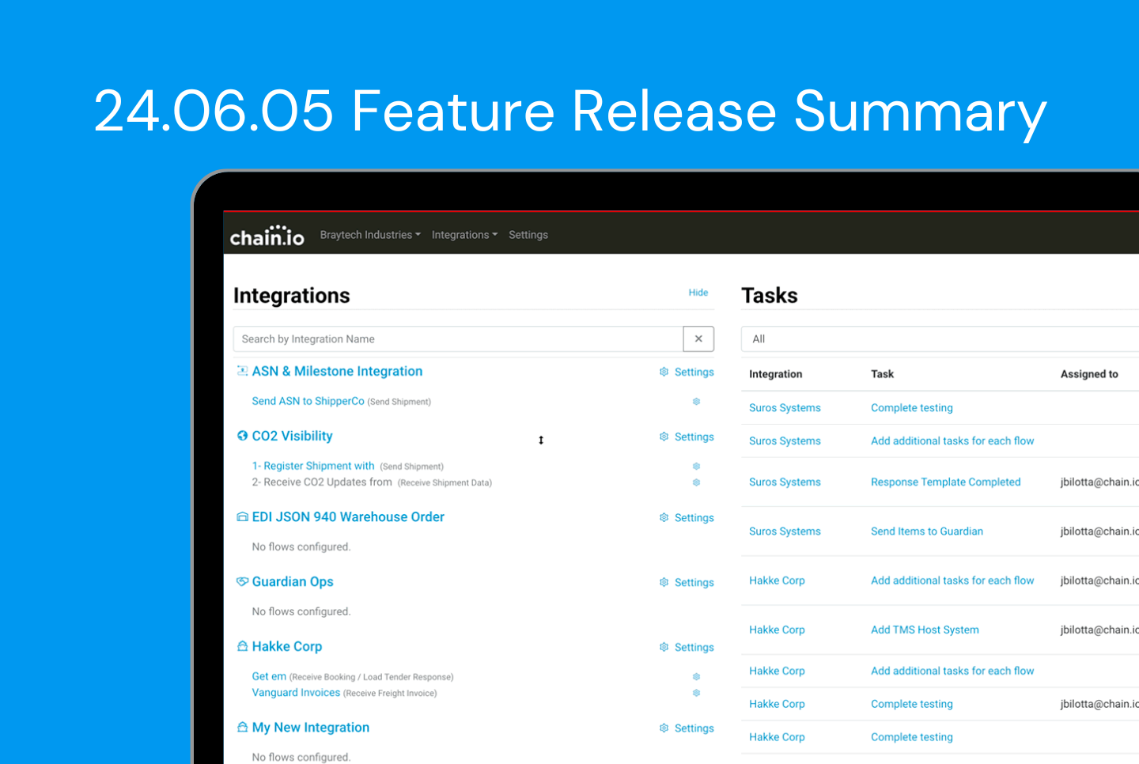Image resolution: width=1139 pixels, height=764 pixels.
Task: Open CO2 Visibility integration
Action: click(292, 437)
